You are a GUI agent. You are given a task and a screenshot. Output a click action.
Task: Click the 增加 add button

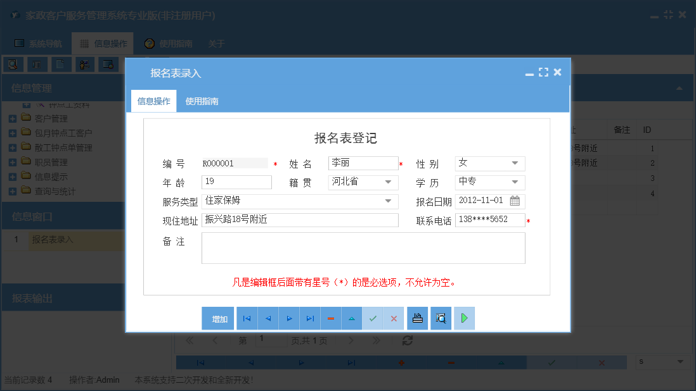click(218, 318)
